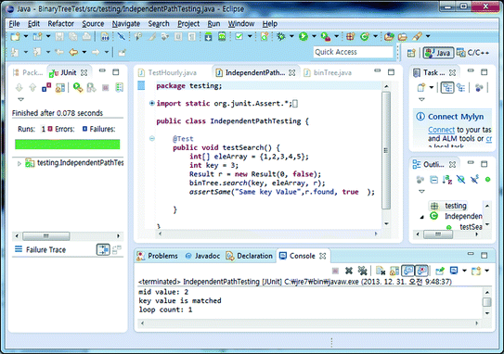Image resolution: width=504 pixels, height=354 pixels.
Task: Switch to the Problems tab
Action: (157, 256)
